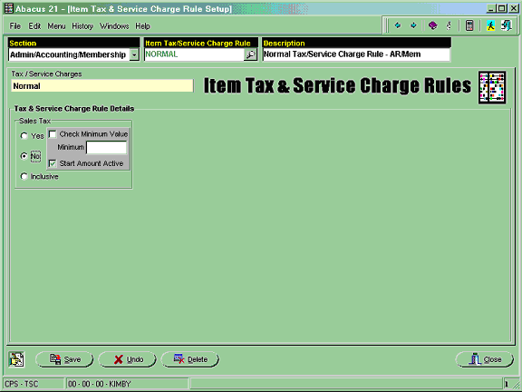Open the calculator toolbar icon
The width and height of the screenshot is (522, 392).
coord(469,25)
